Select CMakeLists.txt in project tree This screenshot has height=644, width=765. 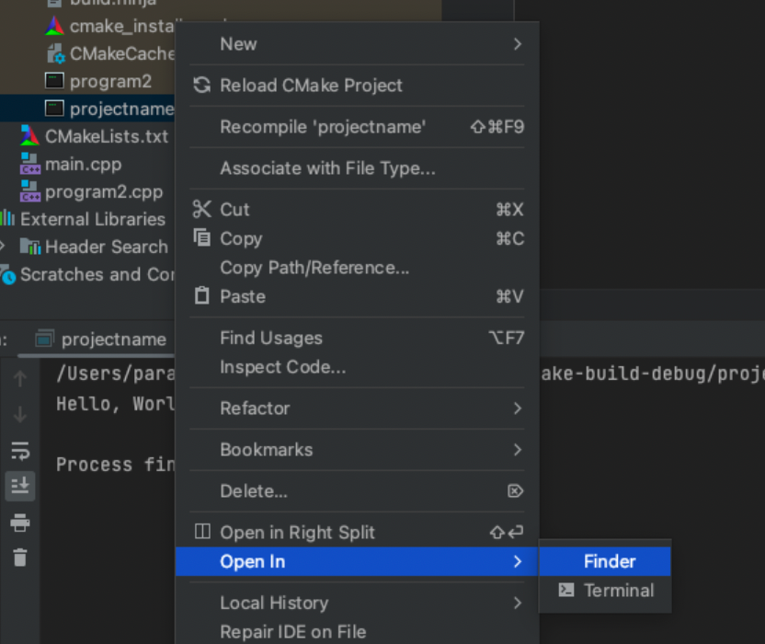coord(107,136)
